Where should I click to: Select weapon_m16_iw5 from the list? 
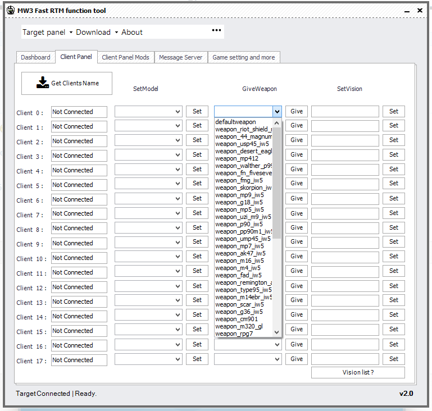point(244,261)
